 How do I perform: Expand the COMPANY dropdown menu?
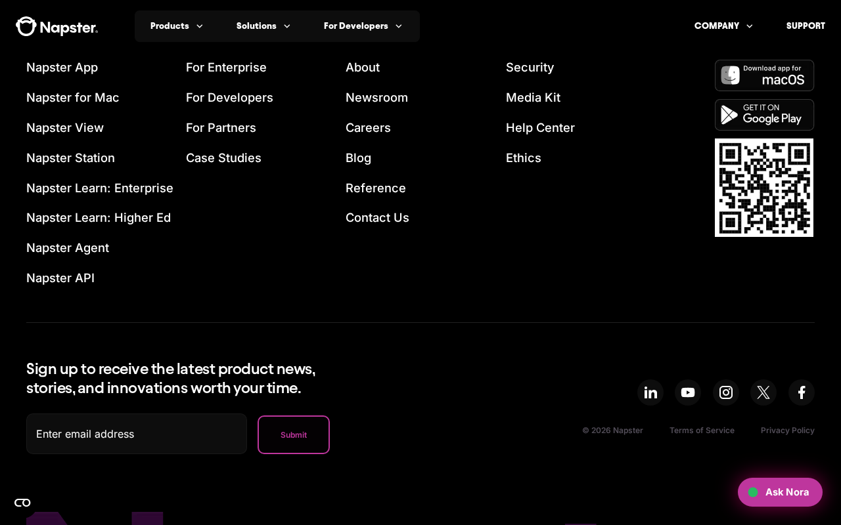coord(723,26)
